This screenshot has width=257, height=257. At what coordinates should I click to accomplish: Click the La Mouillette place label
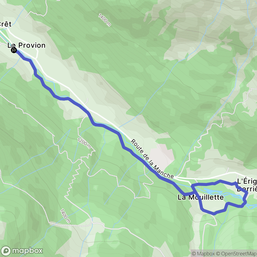(x=201, y=197)
